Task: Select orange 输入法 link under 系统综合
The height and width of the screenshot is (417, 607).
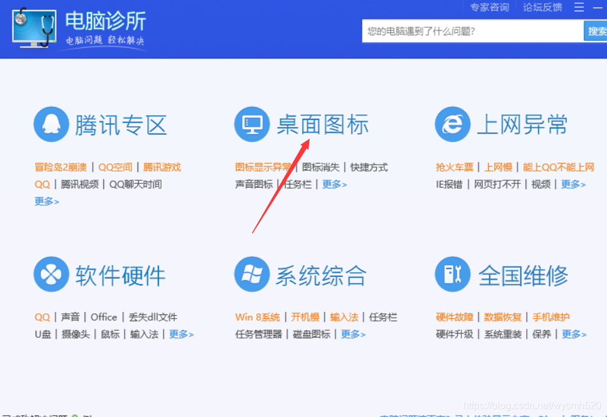Action: point(344,317)
